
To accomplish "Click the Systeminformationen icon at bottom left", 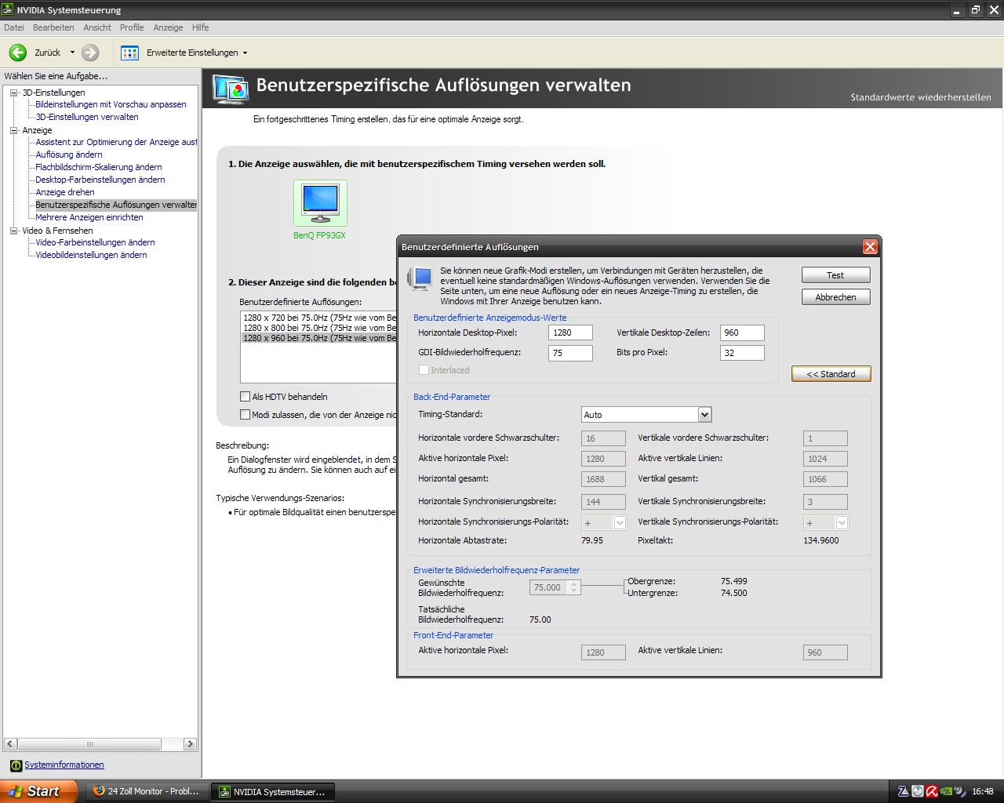I will click(16, 765).
